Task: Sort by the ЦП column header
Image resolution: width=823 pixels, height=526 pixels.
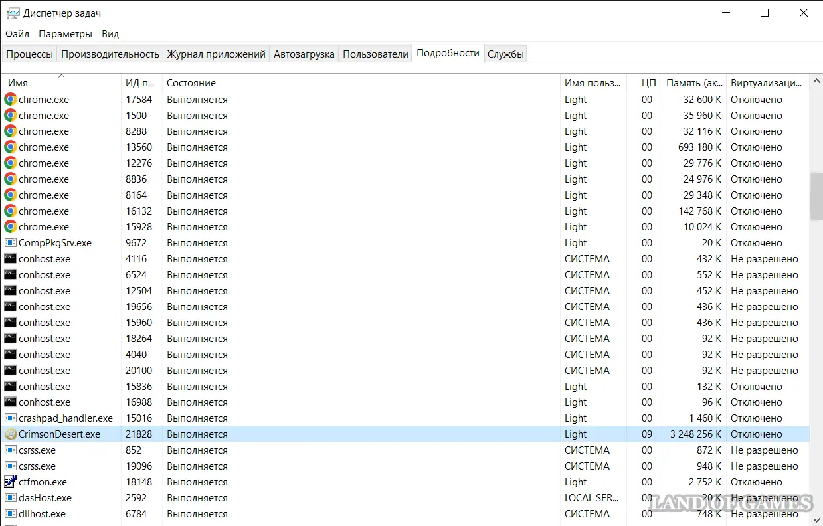Action: tap(648, 83)
